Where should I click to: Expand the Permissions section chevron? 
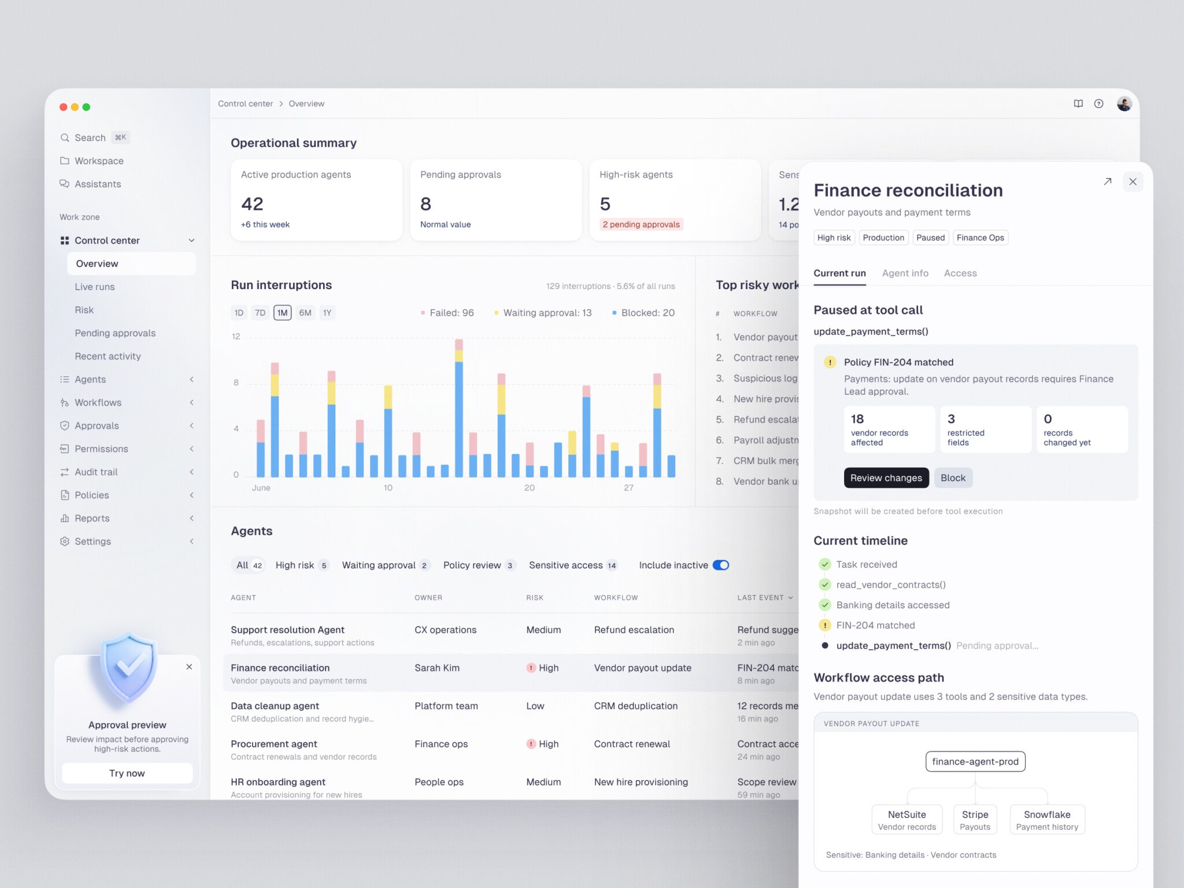pyautogui.click(x=191, y=449)
